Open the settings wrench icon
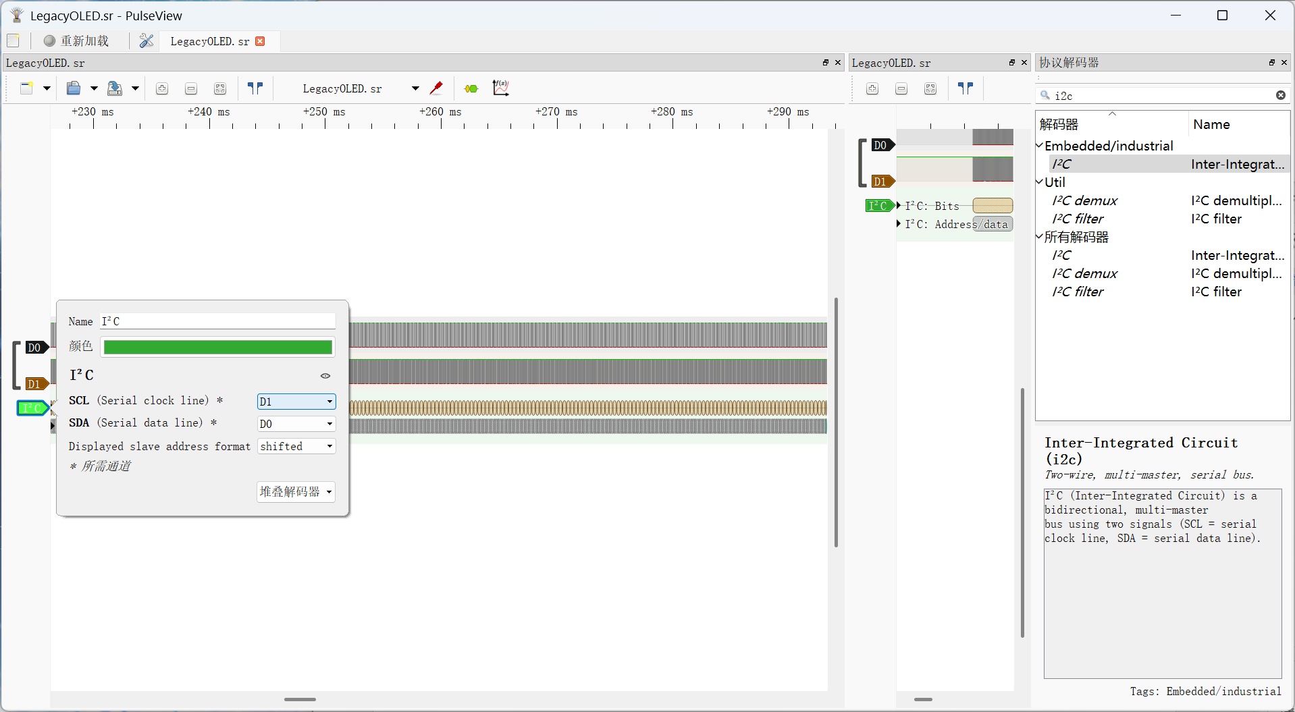Image resolution: width=1295 pixels, height=712 pixels. [x=147, y=41]
